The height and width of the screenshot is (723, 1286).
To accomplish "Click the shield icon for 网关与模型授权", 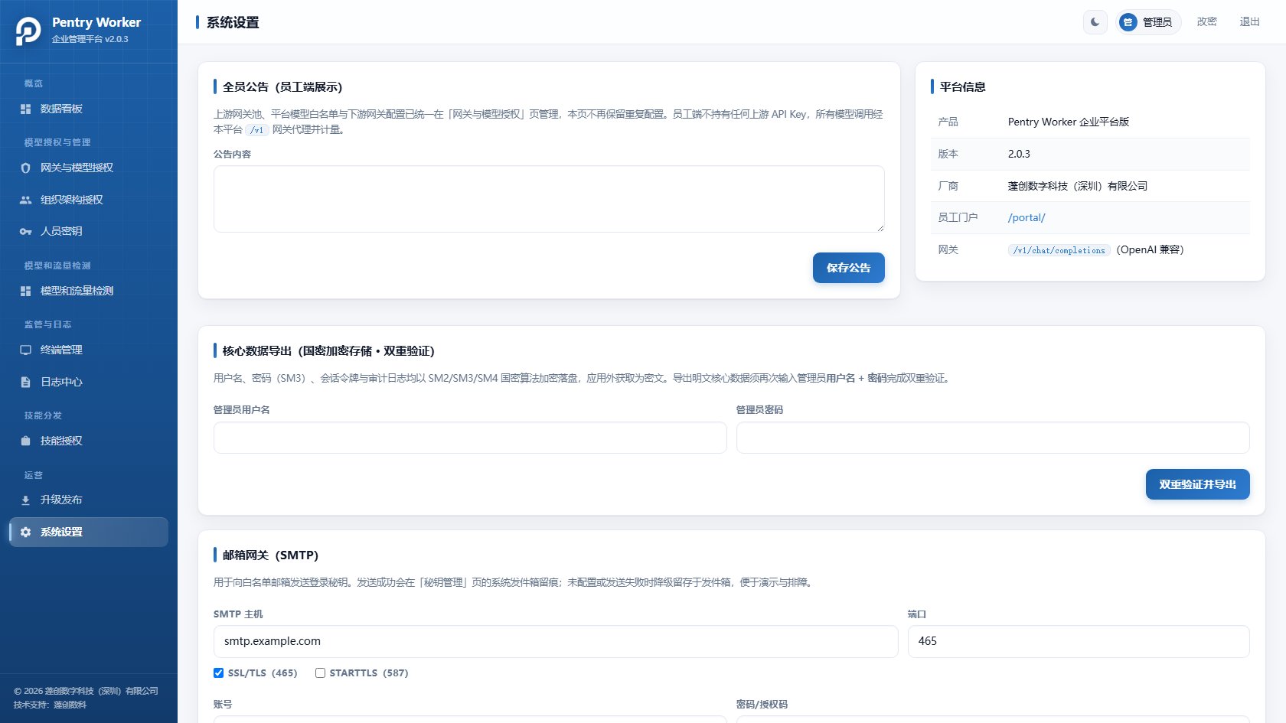I will 25,168.
